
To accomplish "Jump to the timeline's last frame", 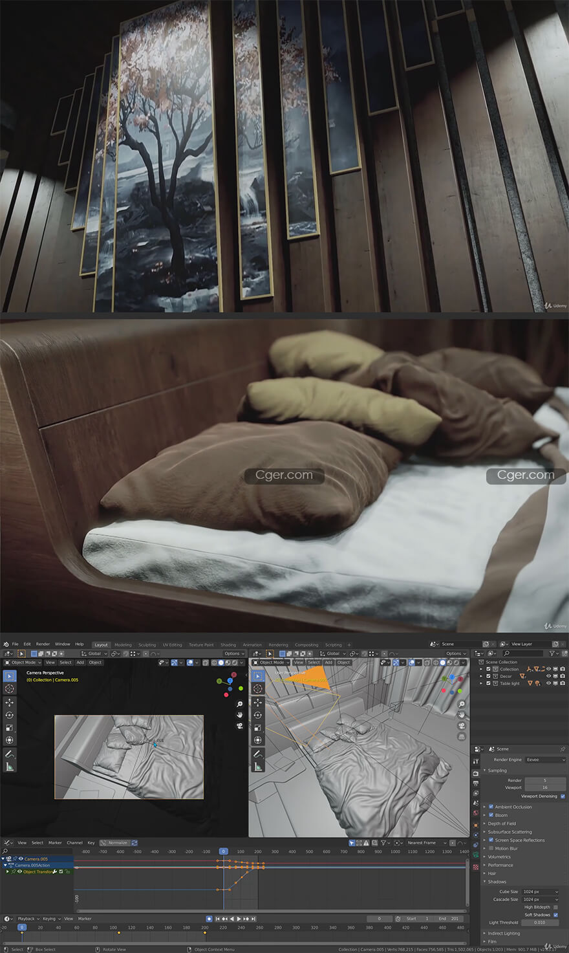I will (253, 919).
